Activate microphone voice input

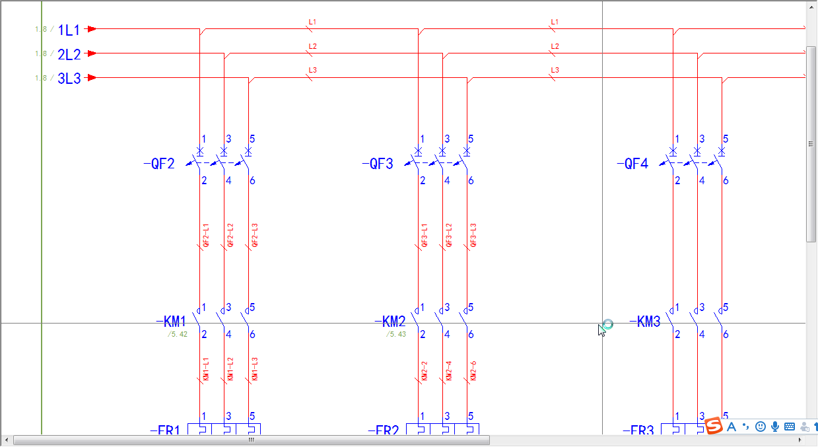(x=774, y=427)
